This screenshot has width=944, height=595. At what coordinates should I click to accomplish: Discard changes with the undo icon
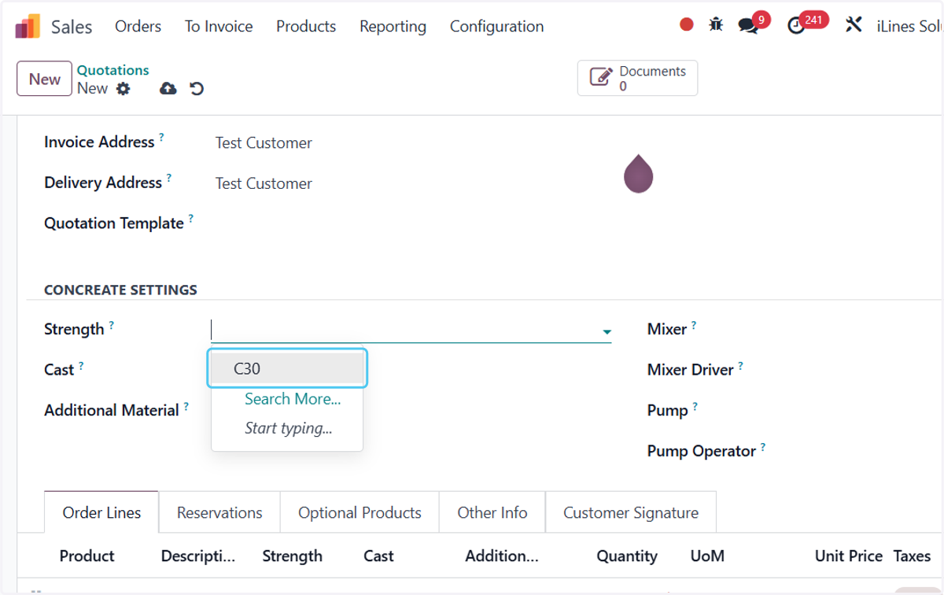click(x=197, y=89)
